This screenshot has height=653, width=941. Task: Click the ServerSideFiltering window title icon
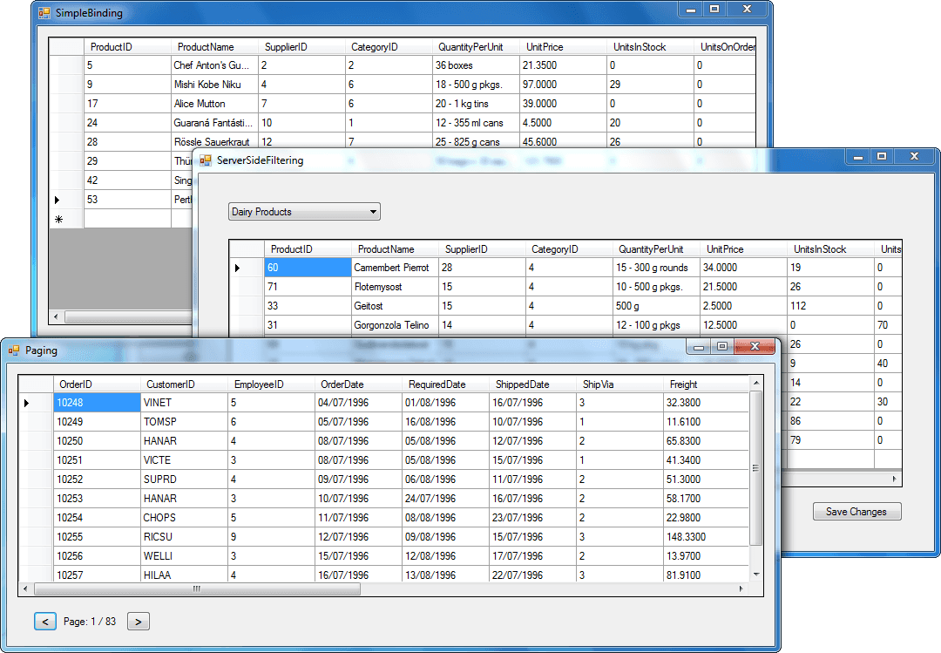click(206, 160)
